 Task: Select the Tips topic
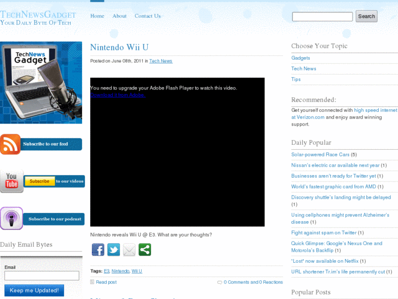pyautogui.click(x=296, y=80)
